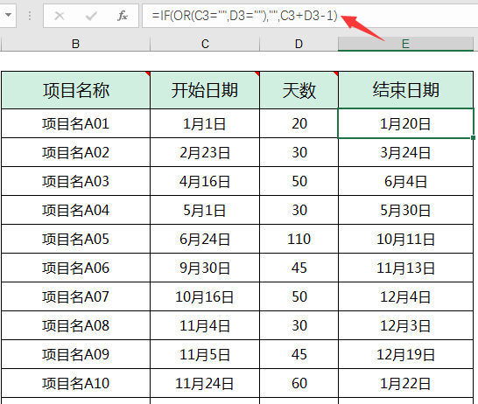The image size is (478, 404).
Task: Select start date cell 11月5日
Action: (x=205, y=354)
